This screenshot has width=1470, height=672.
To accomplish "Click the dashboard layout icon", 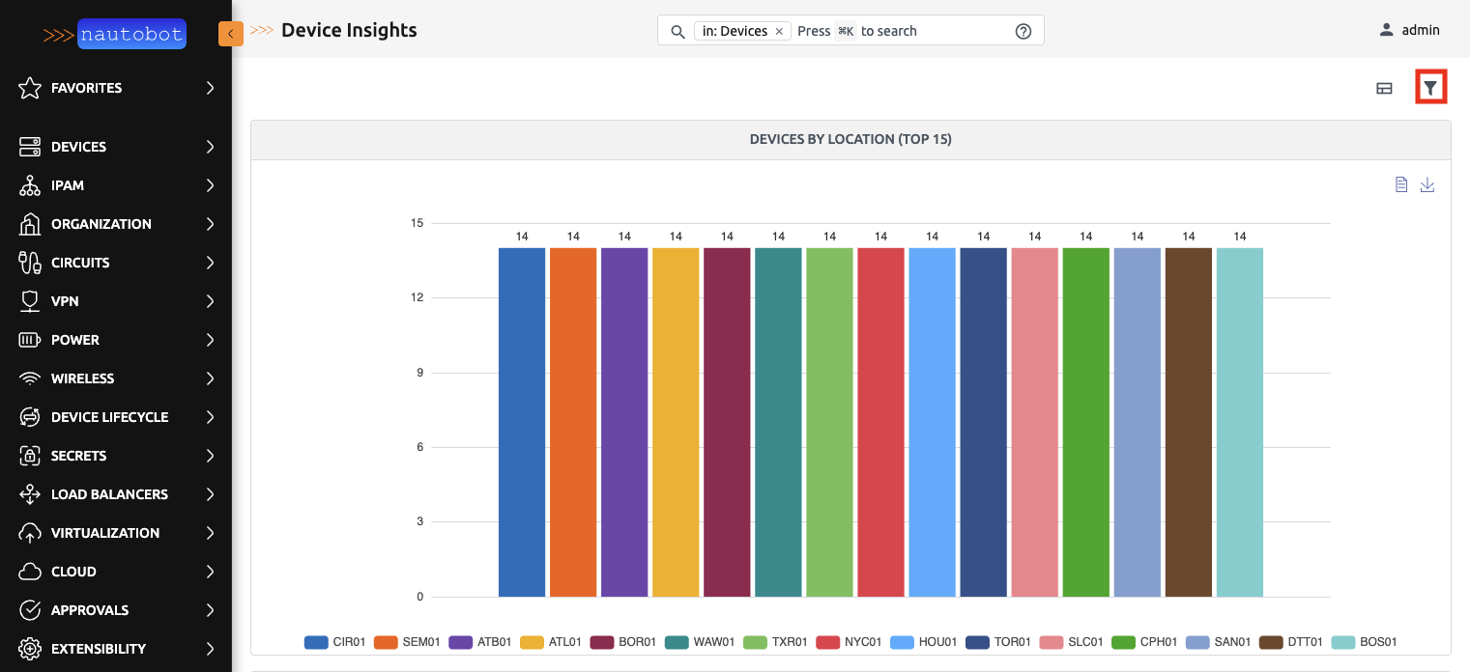I will pyautogui.click(x=1384, y=87).
